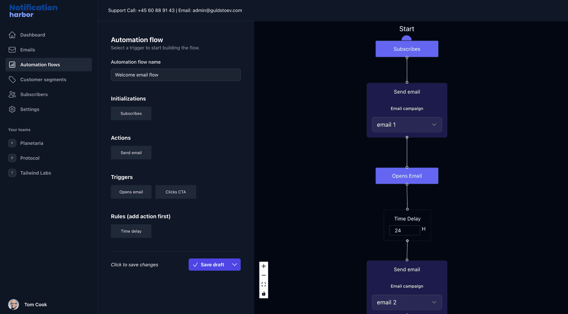
Task: Click Tom Cook's avatar picture
Action: click(x=13, y=304)
